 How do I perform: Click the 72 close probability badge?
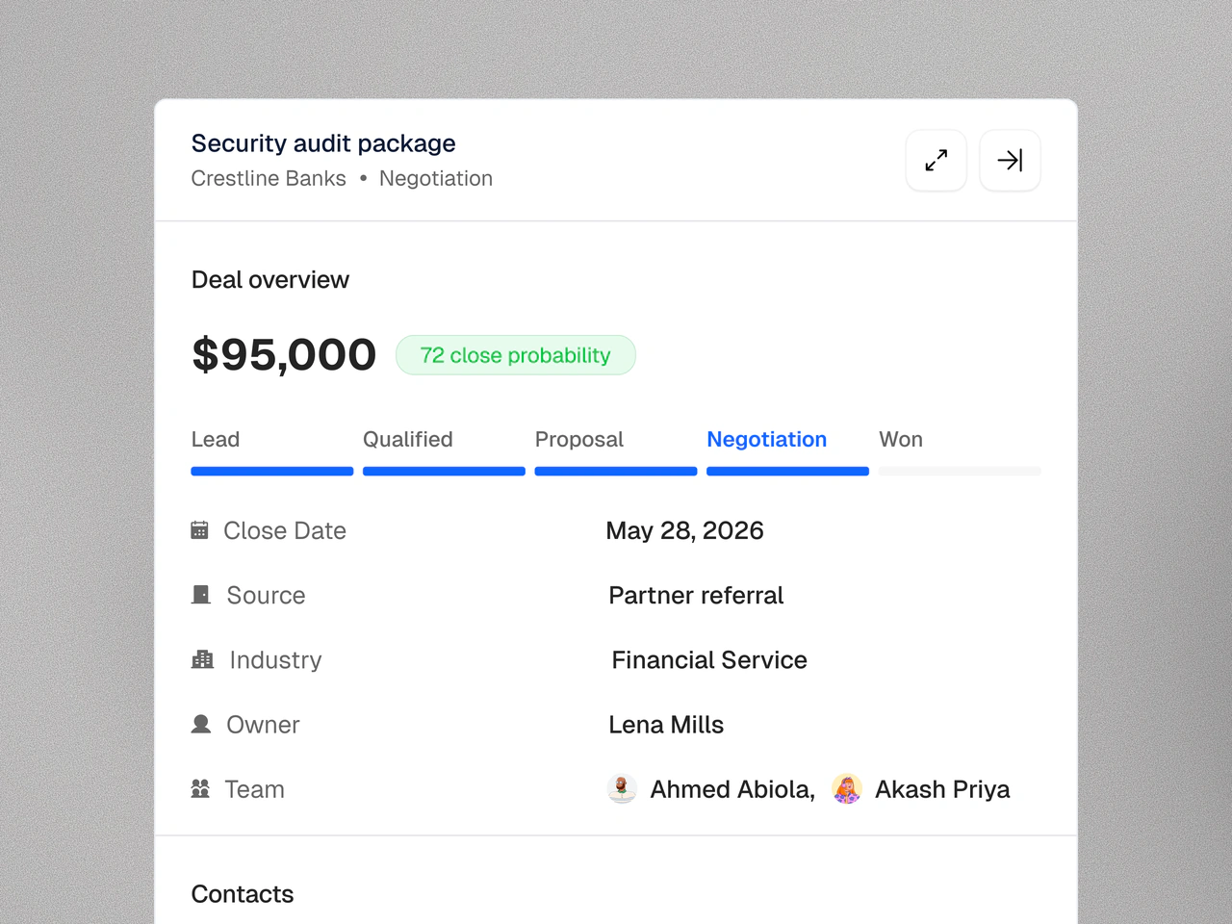coord(516,355)
